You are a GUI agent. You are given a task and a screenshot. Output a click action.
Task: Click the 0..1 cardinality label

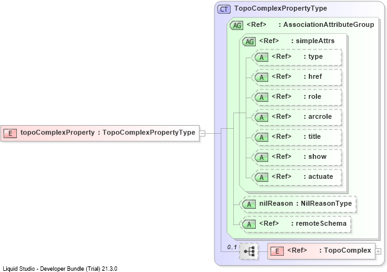click(x=232, y=247)
